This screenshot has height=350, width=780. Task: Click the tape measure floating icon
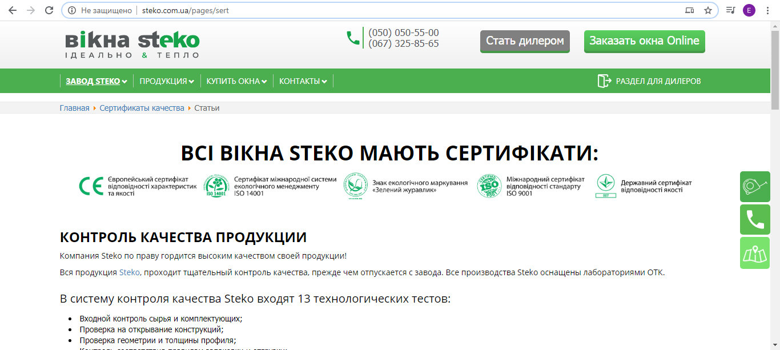(x=755, y=186)
